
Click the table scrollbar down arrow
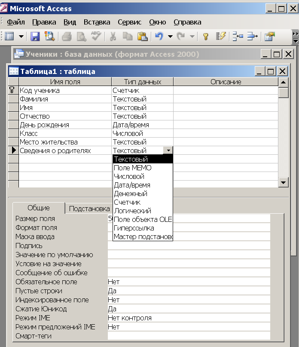click(x=283, y=183)
